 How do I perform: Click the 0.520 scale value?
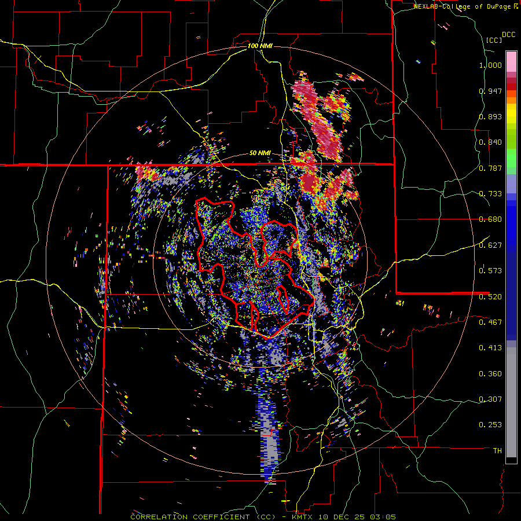(490, 297)
